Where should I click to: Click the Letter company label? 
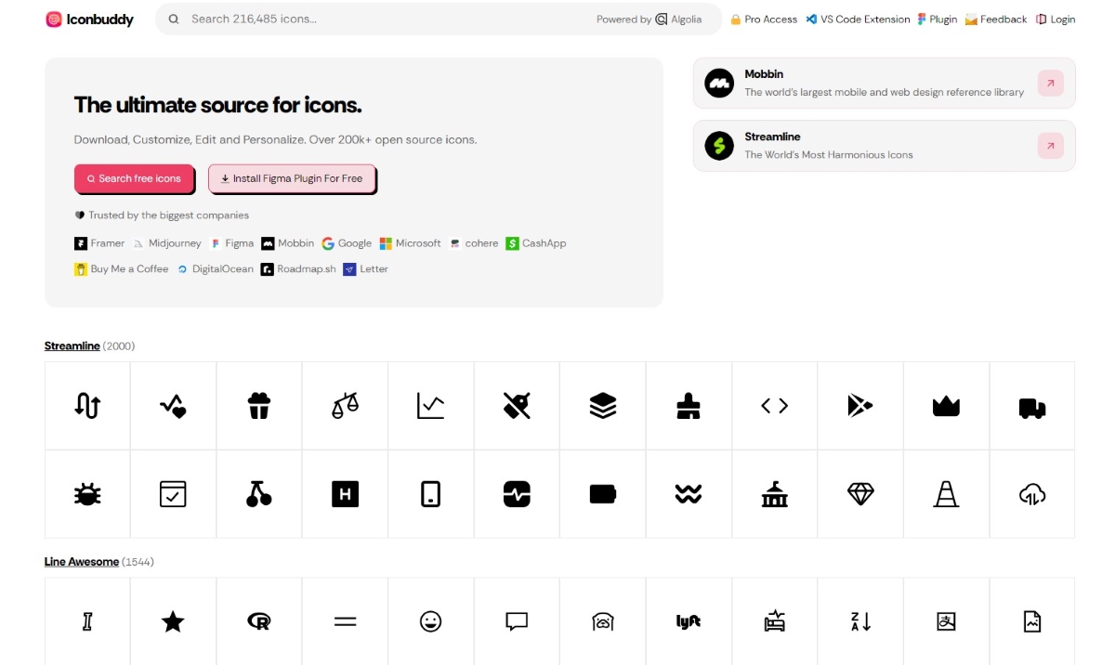[x=366, y=269]
